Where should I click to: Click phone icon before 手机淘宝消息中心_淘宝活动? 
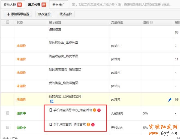click(50, 110)
